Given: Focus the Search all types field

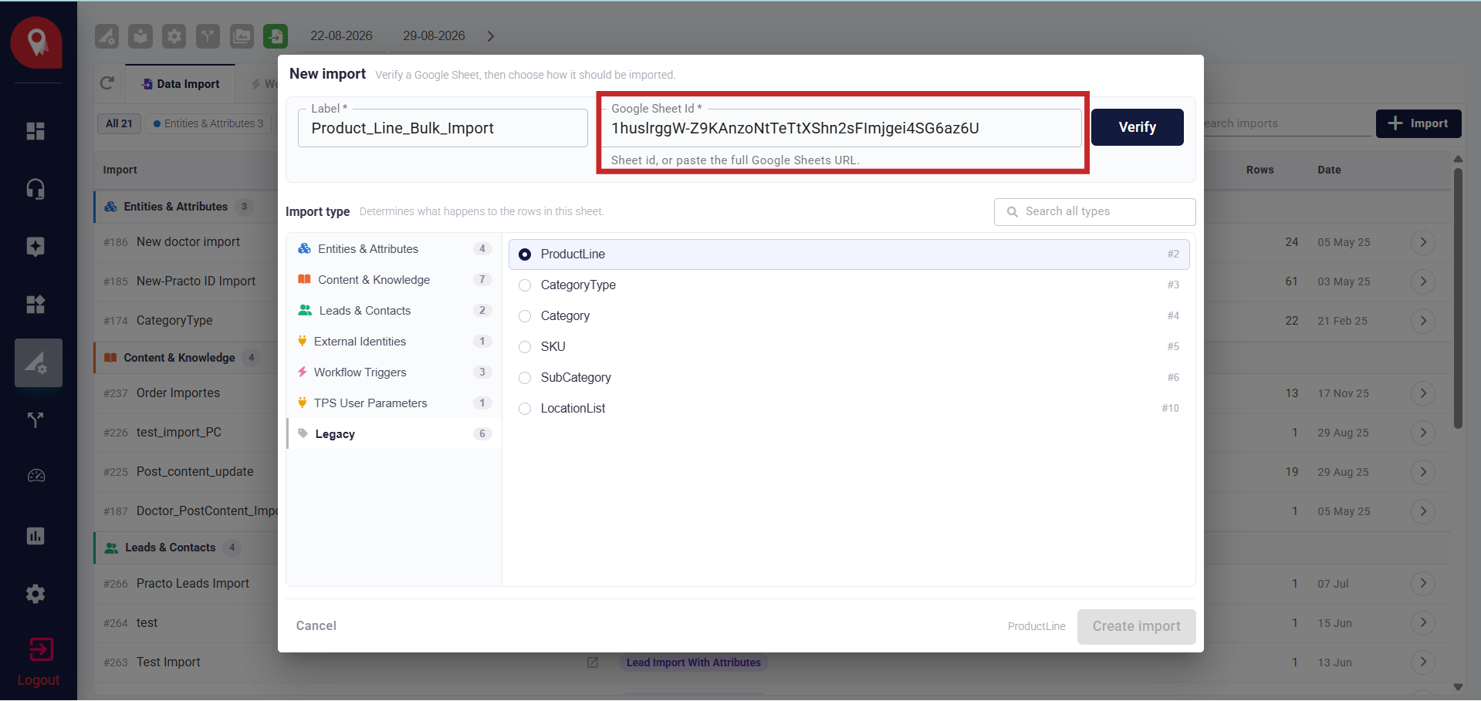Looking at the screenshot, I should 1094,211.
